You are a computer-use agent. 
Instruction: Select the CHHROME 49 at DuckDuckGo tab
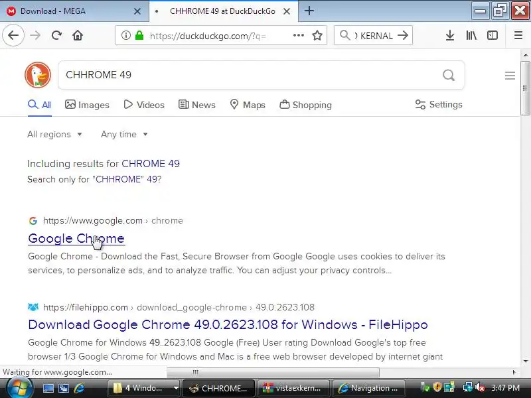[224, 11]
